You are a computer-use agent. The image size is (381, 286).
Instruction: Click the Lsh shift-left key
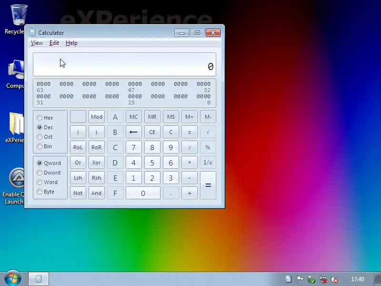78,178
